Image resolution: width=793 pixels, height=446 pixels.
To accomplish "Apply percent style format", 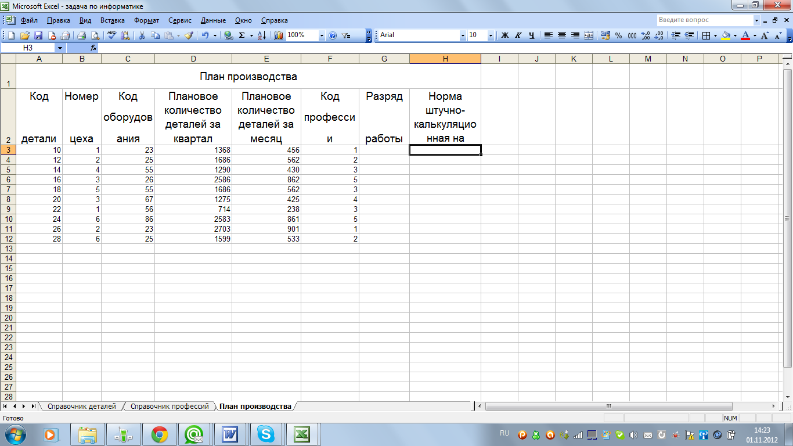I will coord(619,35).
